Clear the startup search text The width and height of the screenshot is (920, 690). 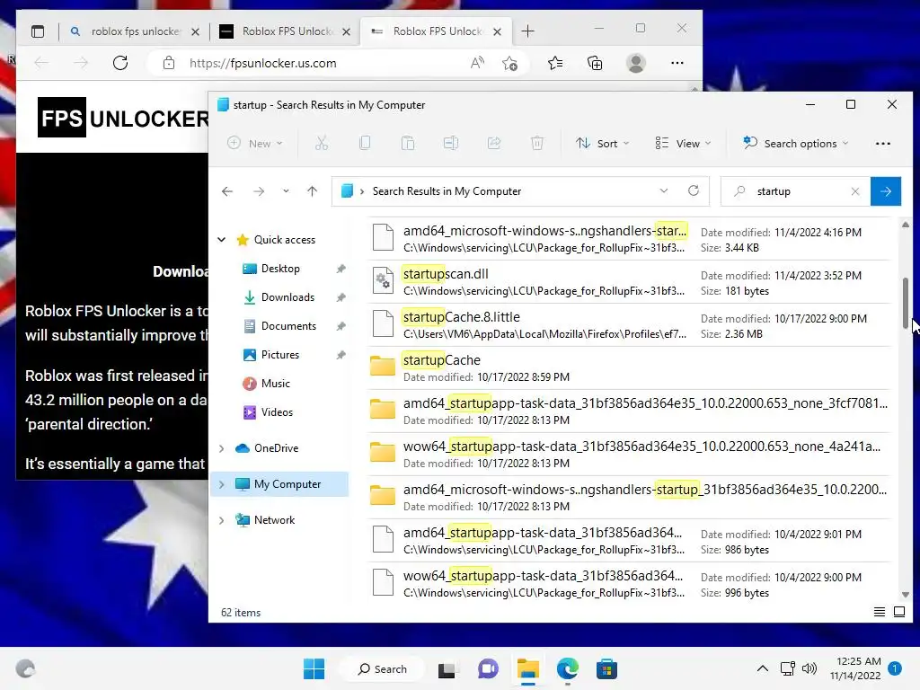pos(855,191)
